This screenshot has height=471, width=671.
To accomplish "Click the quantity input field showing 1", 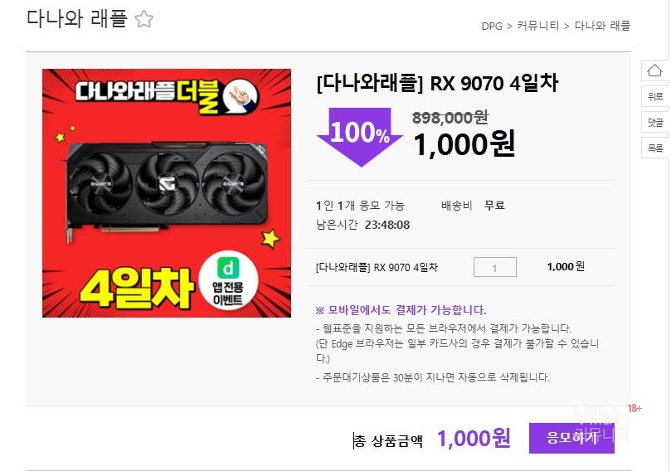I will click(x=494, y=267).
